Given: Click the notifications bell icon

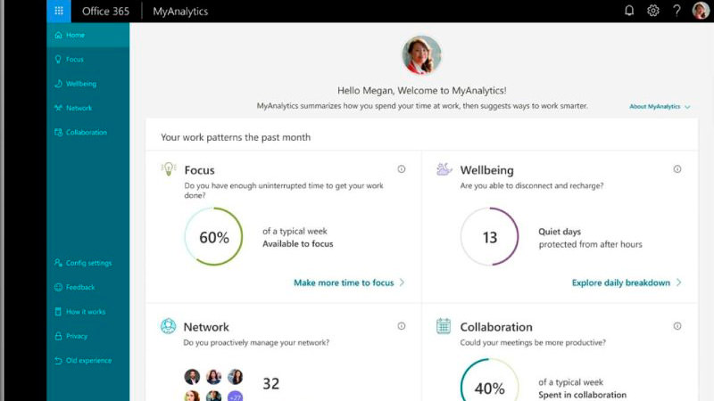Looking at the screenshot, I should 630,11.
